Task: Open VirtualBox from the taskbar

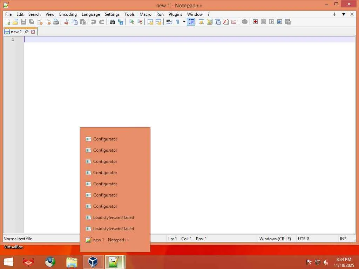Action: [93, 262]
